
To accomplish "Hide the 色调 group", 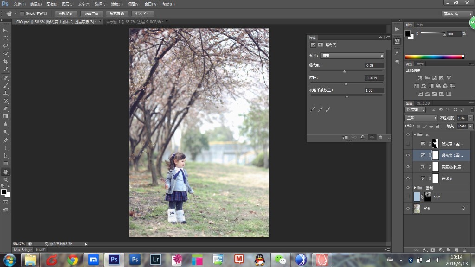I will tap(408, 188).
